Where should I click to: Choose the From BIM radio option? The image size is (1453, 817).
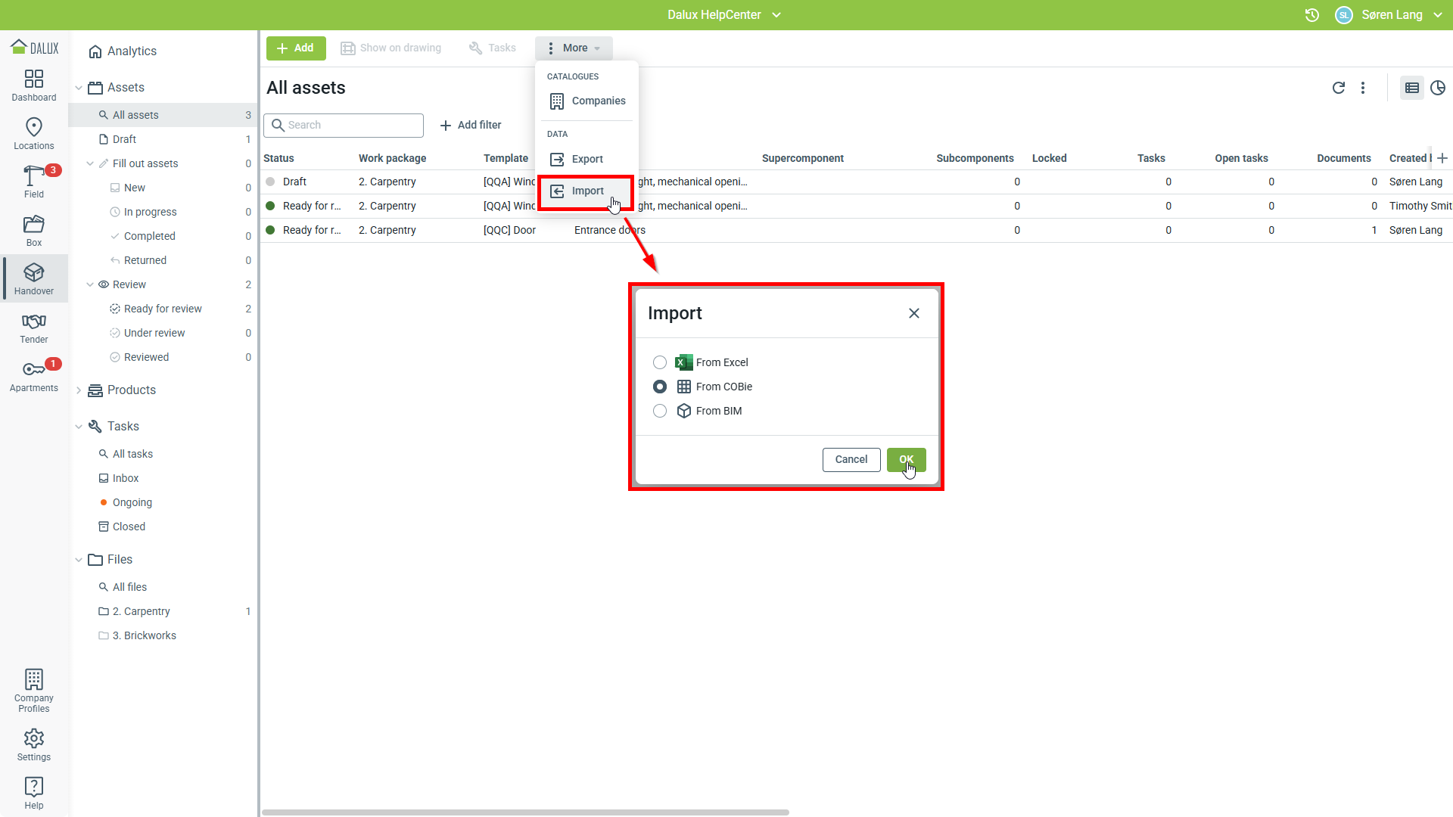coord(660,411)
